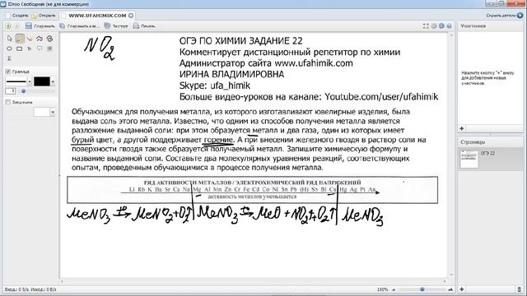Screen dimensions: 527x296
Task: Click the white fill color swatch
Action: (x=42, y=112)
